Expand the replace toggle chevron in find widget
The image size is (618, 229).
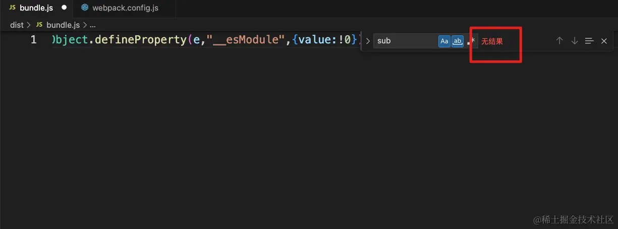point(368,41)
